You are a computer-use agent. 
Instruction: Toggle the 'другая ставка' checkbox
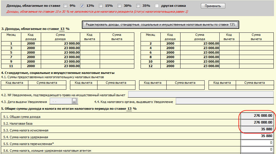(157, 6)
